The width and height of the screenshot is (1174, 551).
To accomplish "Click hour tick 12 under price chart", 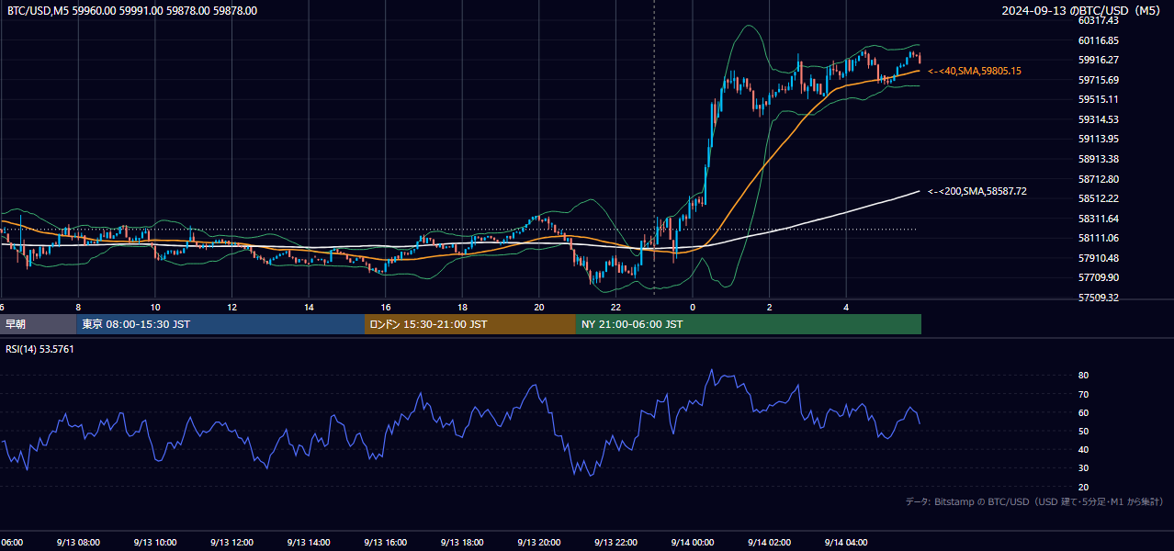I will coord(231,308).
